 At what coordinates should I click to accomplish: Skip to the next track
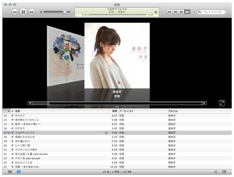(32, 12)
